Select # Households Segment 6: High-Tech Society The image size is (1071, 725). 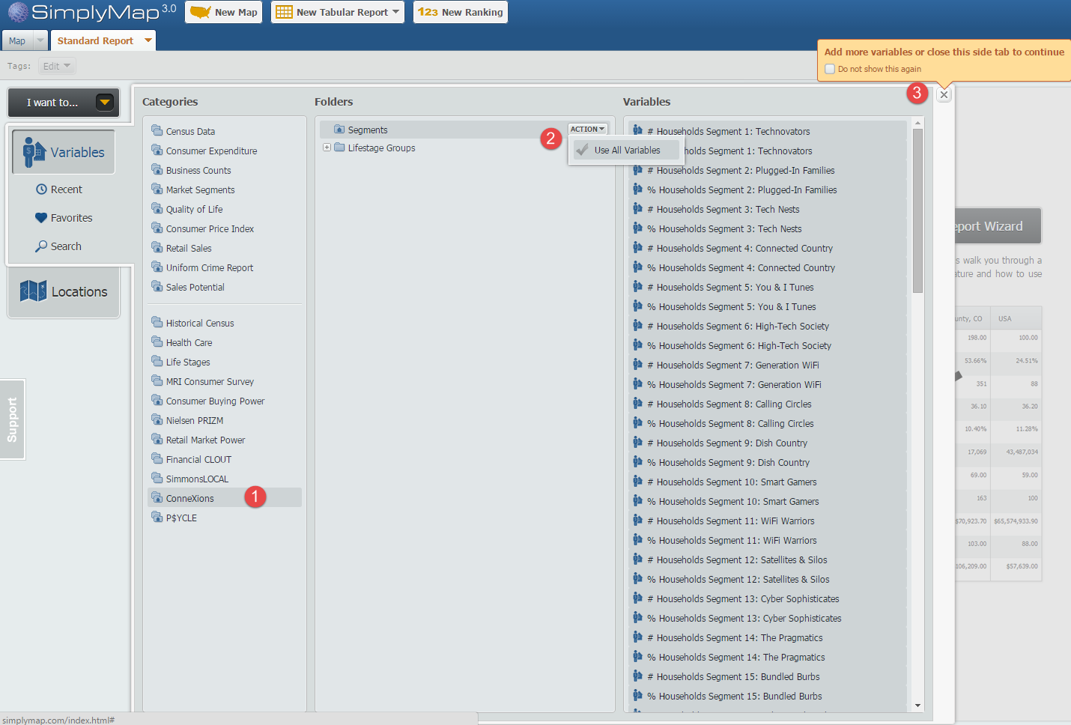(768, 326)
